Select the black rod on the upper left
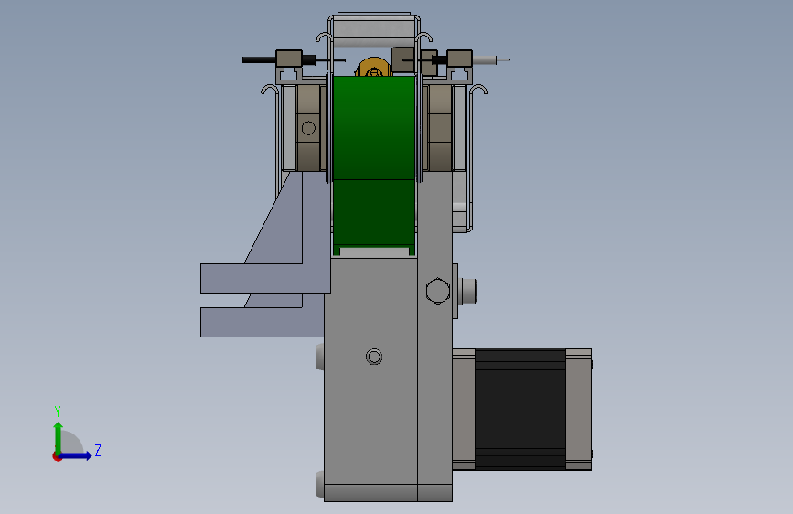The width and height of the screenshot is (793, 514). click(259, 60)
